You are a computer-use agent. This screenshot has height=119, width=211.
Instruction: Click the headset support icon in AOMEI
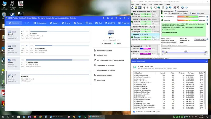[x=108, y=18]
